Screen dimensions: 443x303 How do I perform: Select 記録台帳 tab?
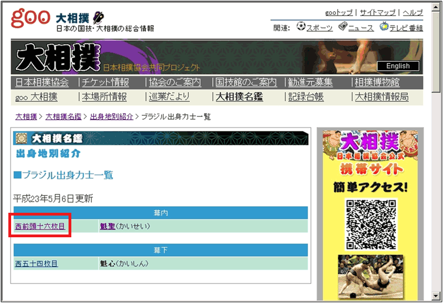click(306, 97)
